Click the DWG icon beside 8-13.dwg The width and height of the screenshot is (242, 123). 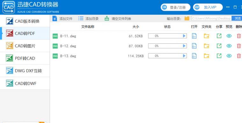pyautogui.click(x=55, y=56)
